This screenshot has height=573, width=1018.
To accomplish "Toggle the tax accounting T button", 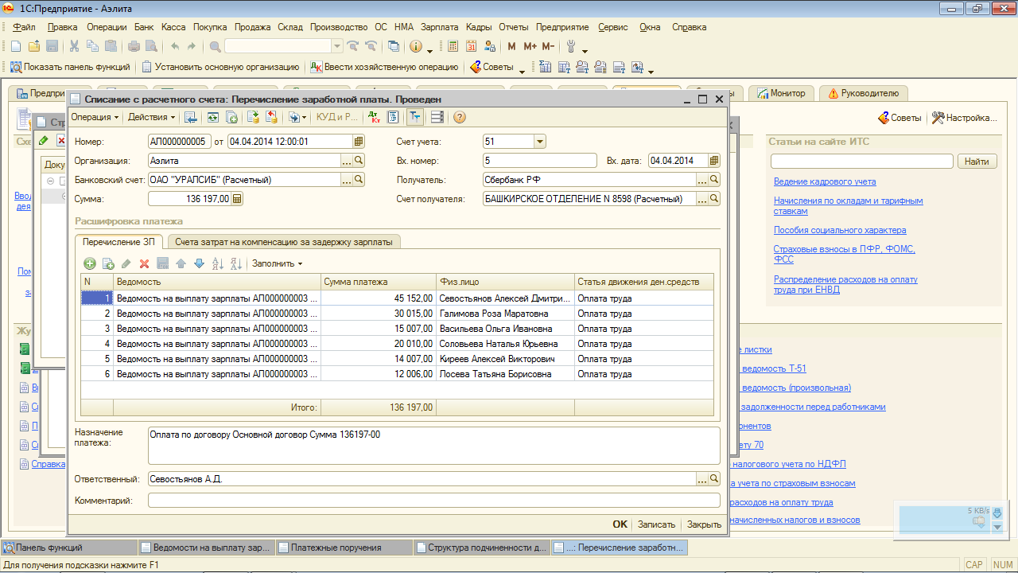I will click(x=415, y=118).
